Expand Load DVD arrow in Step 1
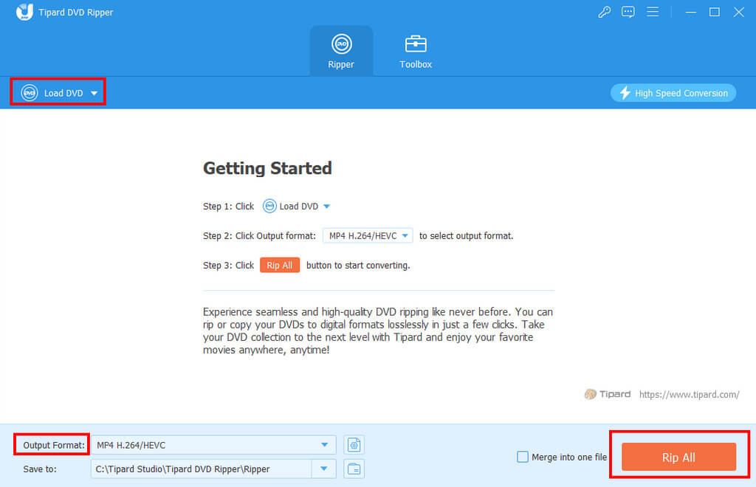Image resolution: width=756 pixels, height=487 pixels. pyautogui.click(x=326, y=206)
